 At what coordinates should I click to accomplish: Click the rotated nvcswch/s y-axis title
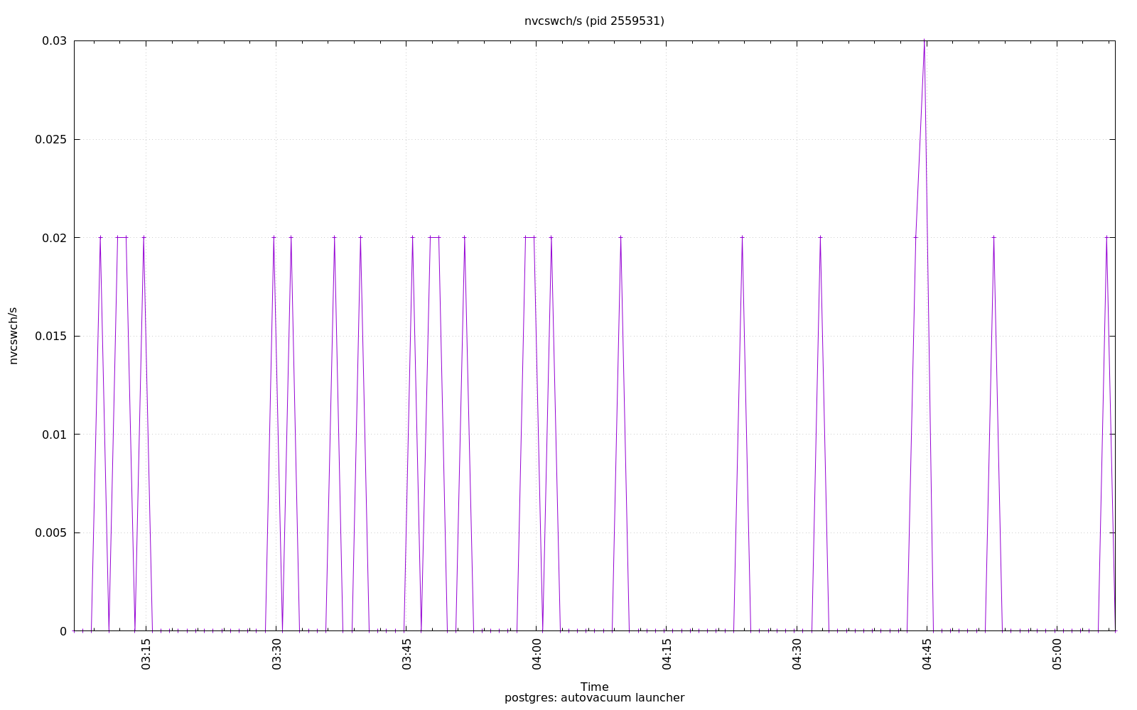[x=14, y=336]
